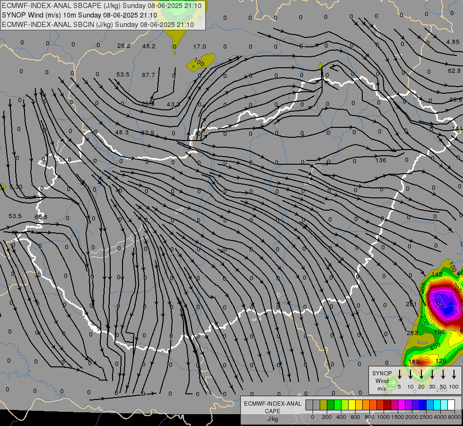463x426 pixels.
Task: Click the 400 contour label in green area
Action: click(435, 347)
